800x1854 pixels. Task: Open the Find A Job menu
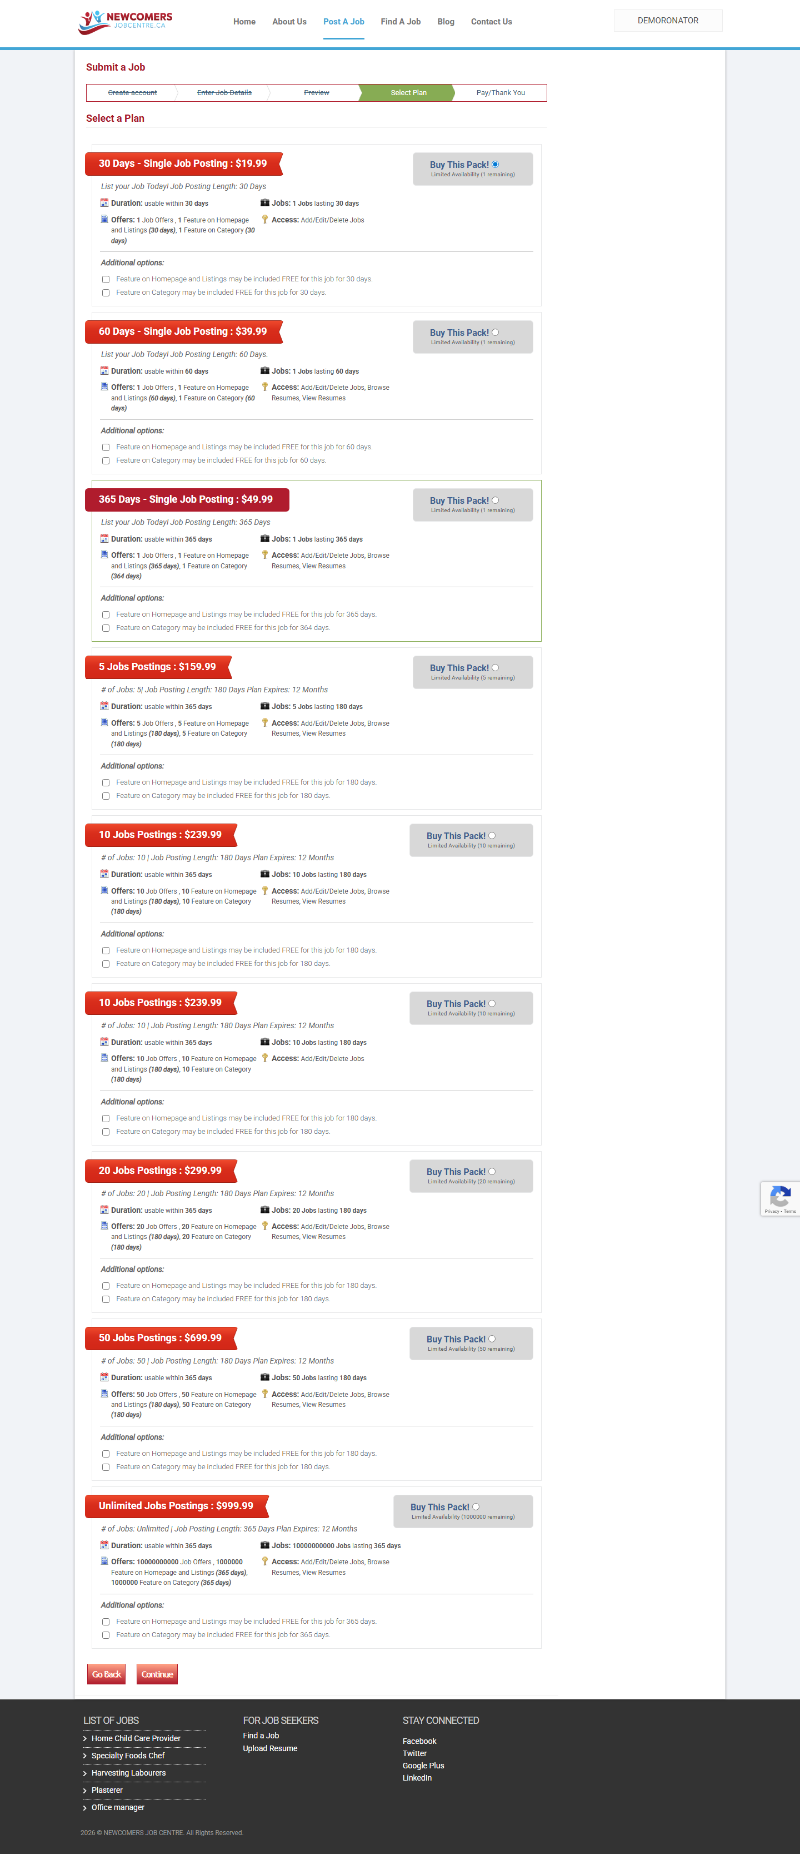[401, 22]
